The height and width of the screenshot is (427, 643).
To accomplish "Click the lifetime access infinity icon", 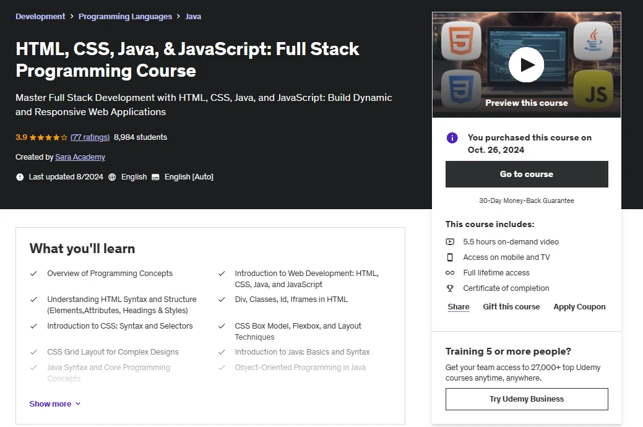I will (450, 273).
